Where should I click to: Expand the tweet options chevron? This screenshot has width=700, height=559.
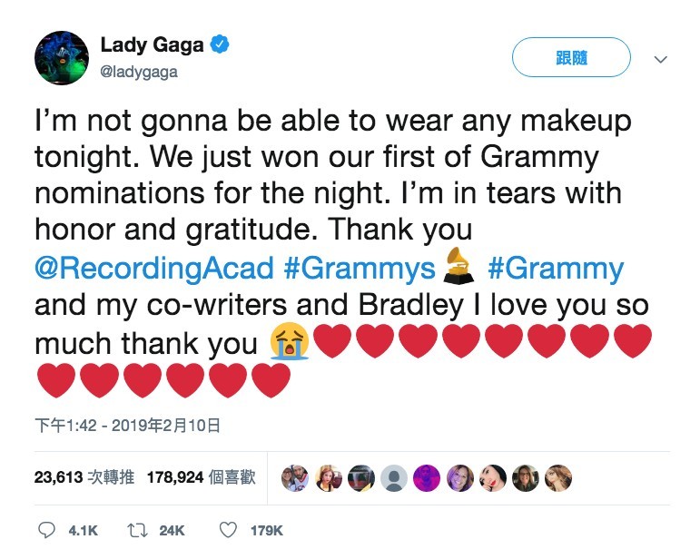(661, 59)
